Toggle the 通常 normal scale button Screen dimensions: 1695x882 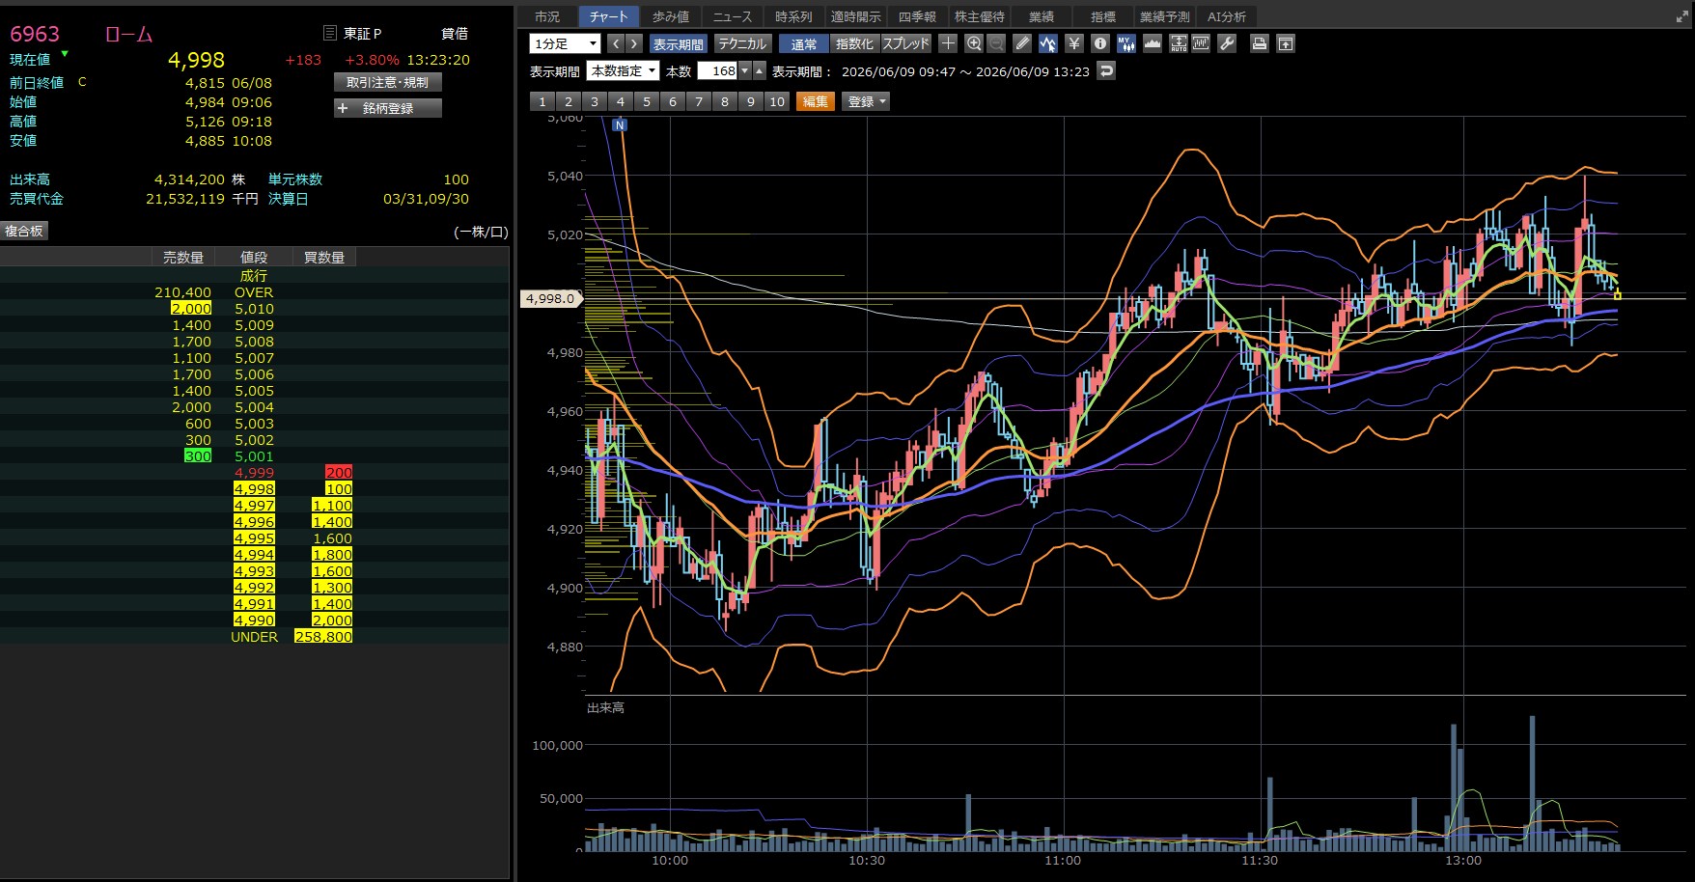tap(804, 43)
